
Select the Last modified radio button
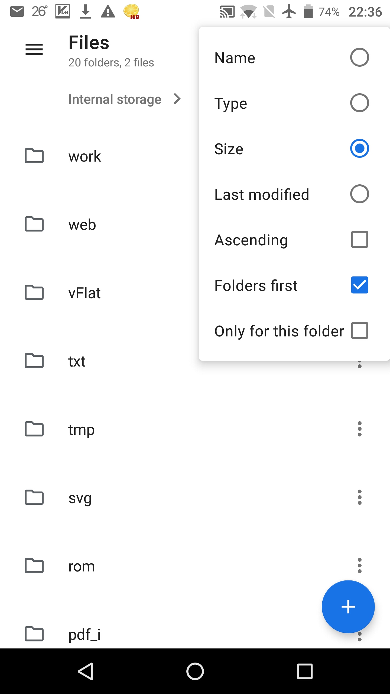(x=359, y=194)
